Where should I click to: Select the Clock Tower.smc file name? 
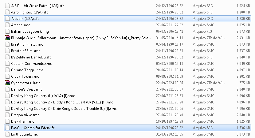25,76
